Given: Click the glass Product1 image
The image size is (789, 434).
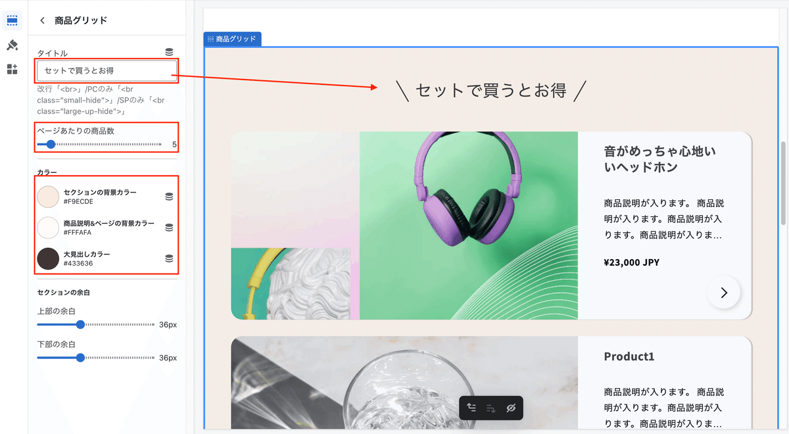Looking at the screenshot, I should pos(404,383).
